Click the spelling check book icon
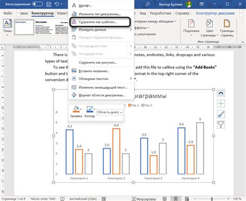 point(63,199)
